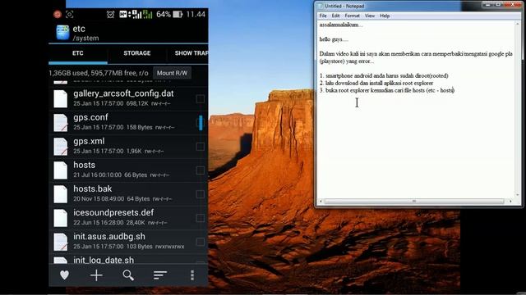Select the hosts file checkbox
The height and width of the screenshot is (295, 526).
[x=201, y=170]
